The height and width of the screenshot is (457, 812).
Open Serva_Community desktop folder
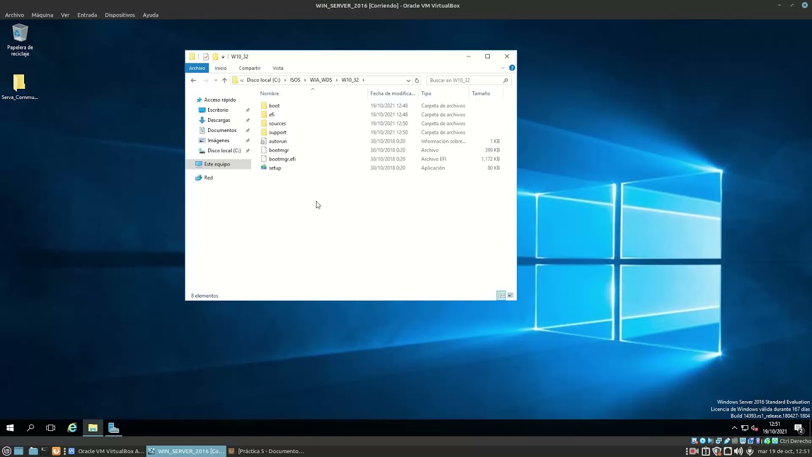[20, 87]
